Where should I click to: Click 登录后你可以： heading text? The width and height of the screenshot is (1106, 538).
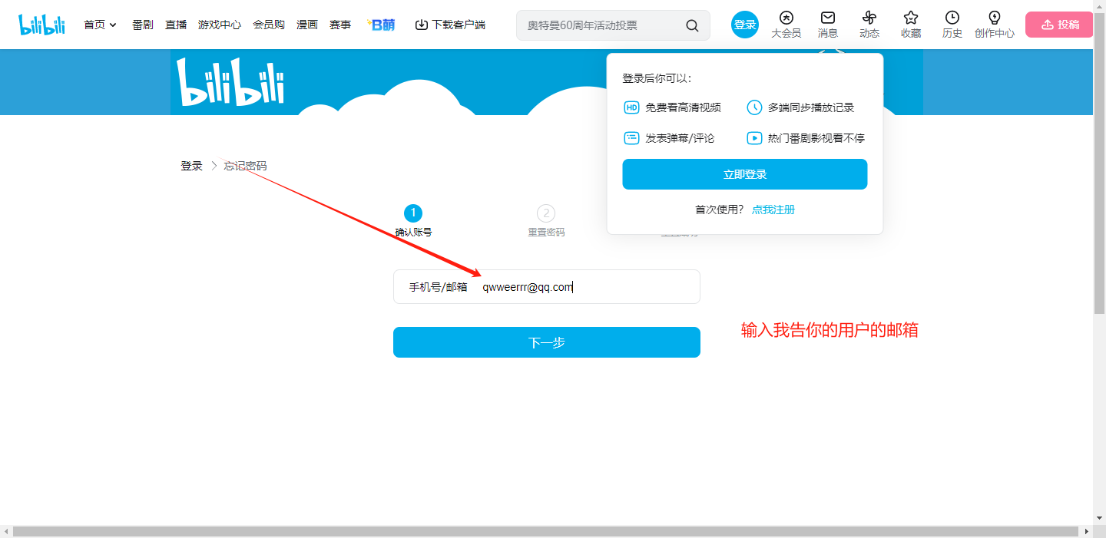point(657,78)
